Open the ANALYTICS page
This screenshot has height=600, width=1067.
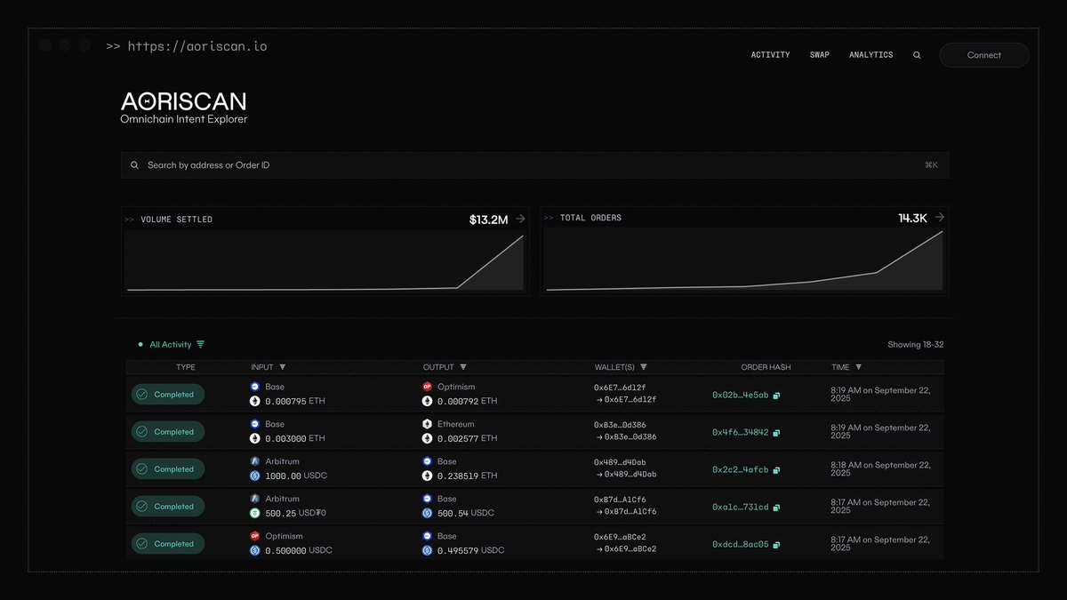871,55
